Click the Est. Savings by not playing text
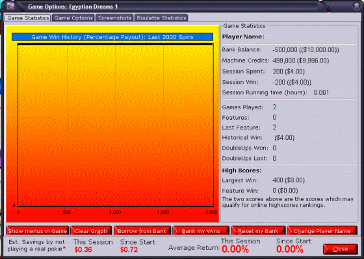 [36, 245]
